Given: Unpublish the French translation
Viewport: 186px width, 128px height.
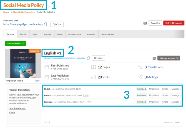Looking at the screenshot, I should pos(154,95).
